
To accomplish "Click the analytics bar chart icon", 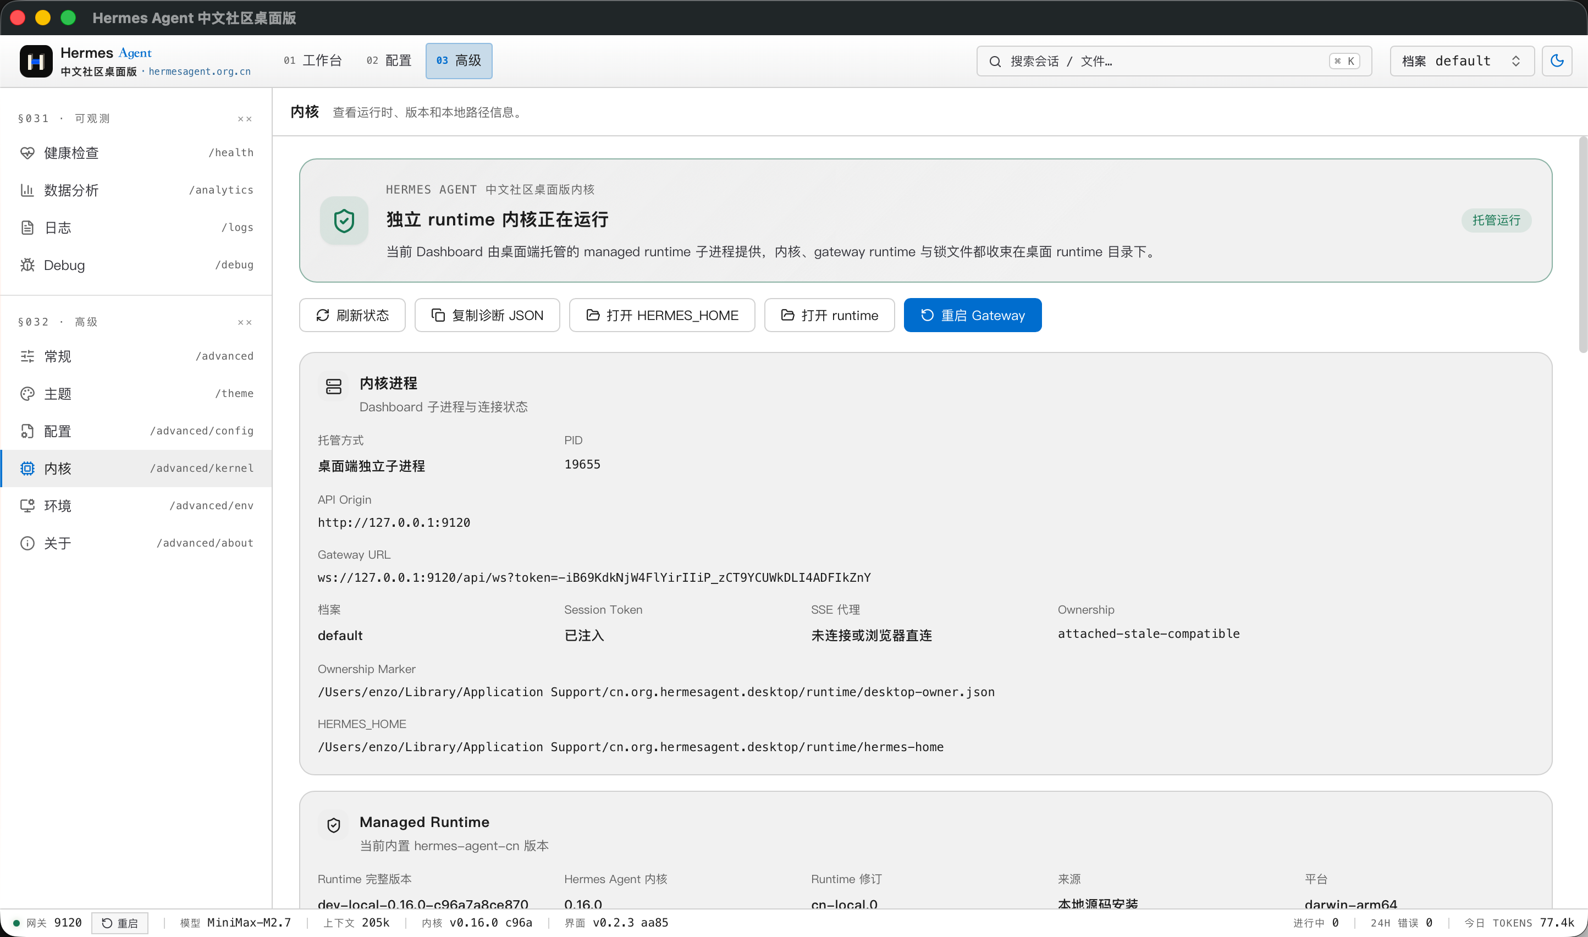I will 27,190.
